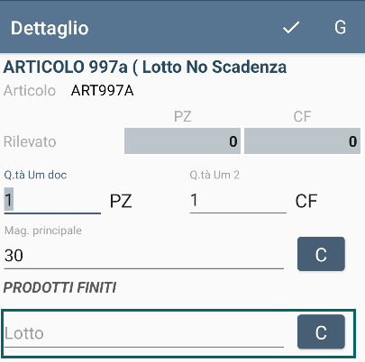Select the Rilevato PZ value box
The height and width of the screenshot is (362, 365).
coord(182,141)
